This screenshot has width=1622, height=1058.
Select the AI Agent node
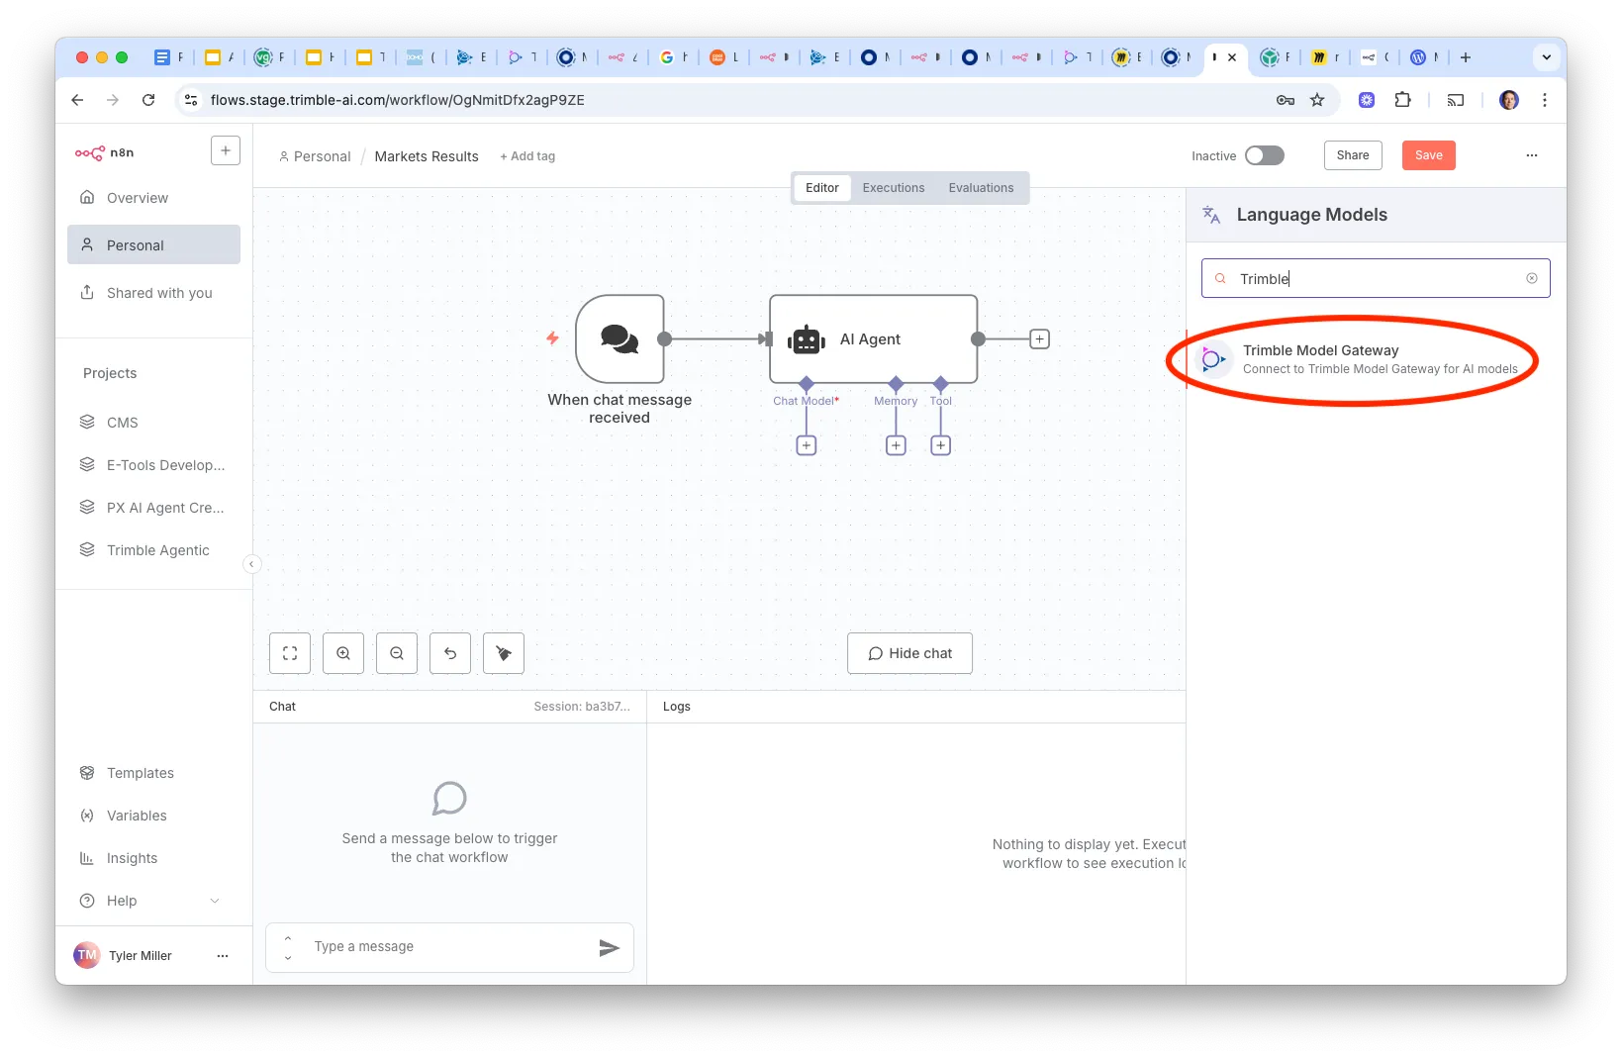click(874, 339)
